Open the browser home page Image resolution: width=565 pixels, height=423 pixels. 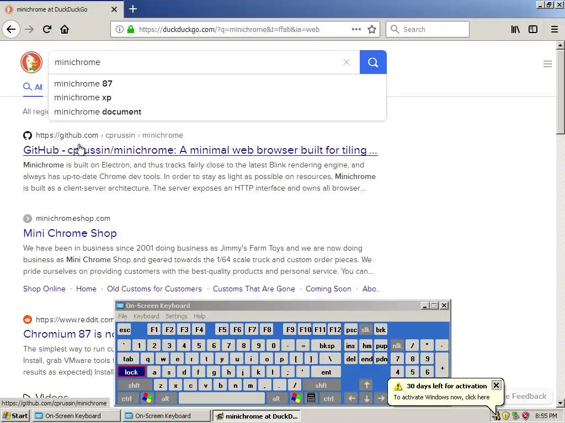(65, 29)
